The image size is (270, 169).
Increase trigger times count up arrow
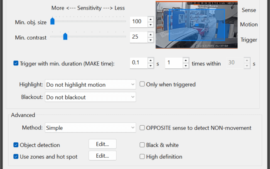(x=186, y=60)
